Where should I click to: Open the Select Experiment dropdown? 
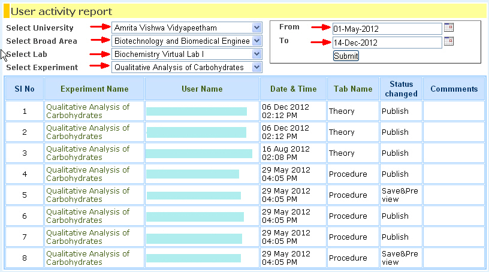coord(257,67)
